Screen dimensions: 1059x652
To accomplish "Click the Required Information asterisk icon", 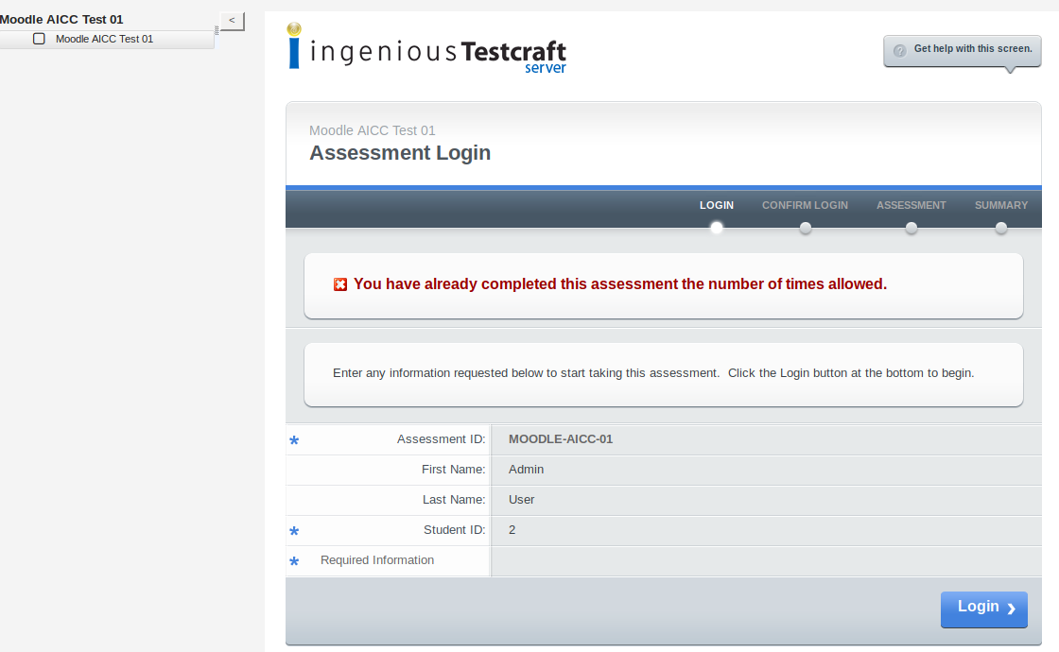I will coord(294,561).
